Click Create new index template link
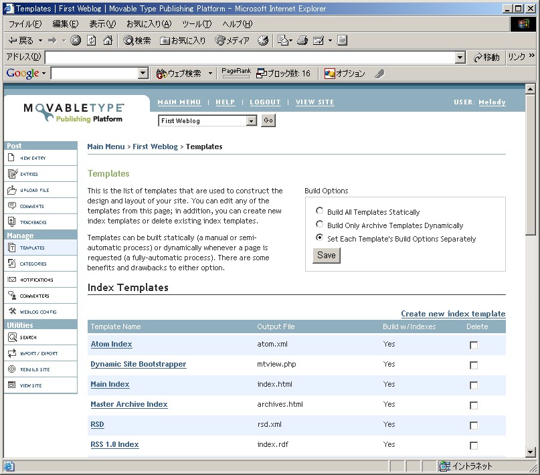540x475 pixels. click(x=453, y=314)
